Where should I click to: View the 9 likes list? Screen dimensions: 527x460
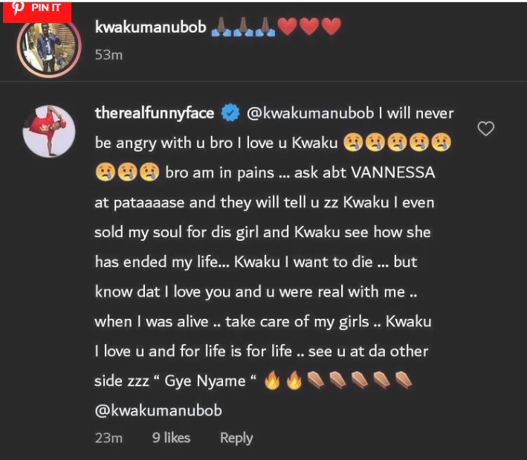[171, 438]
